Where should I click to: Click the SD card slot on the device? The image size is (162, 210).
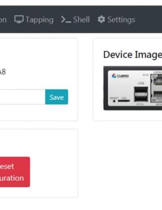(124, 101)
